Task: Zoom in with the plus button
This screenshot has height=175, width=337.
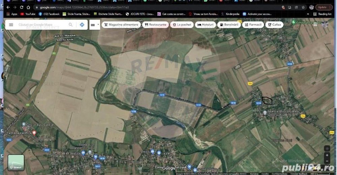Action: click(x=327, y=155)
